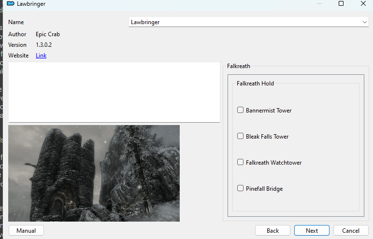Screen dimensions: 373x239
Task: Select the Pinefall Bridge checkbox
Action: pyautogui.click(x=240, y=188)
